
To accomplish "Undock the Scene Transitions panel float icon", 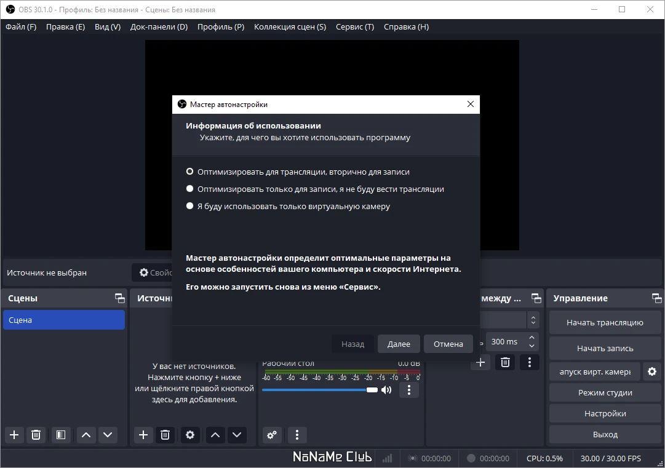I will [x=536, y=298].
